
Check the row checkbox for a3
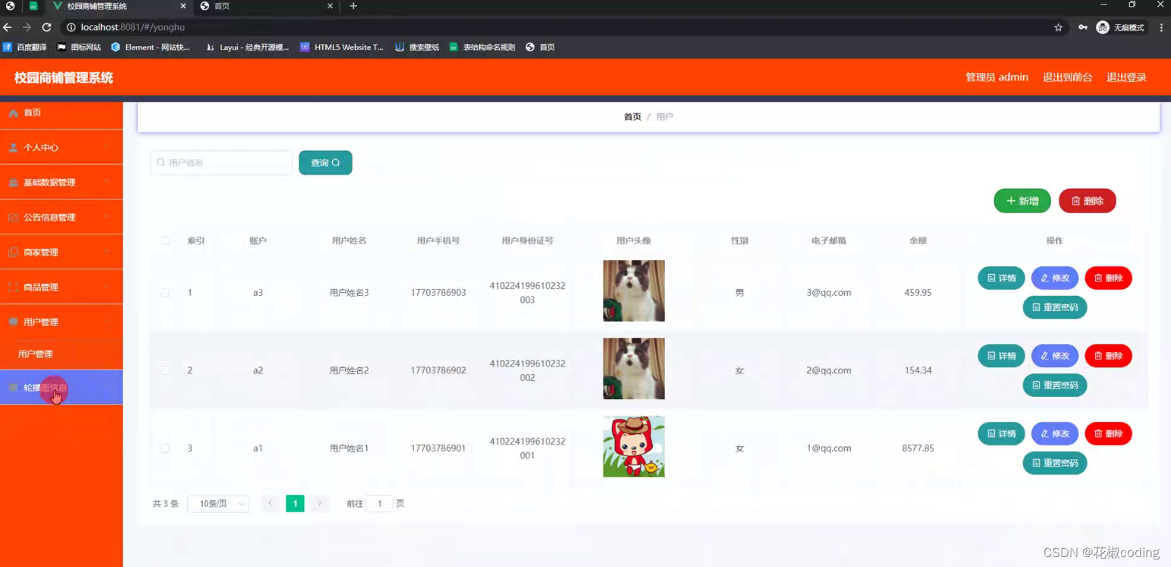(166, 292)
